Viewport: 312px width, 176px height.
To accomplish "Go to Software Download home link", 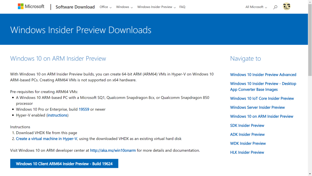I will pyautogui.click(x=75, y=7).
